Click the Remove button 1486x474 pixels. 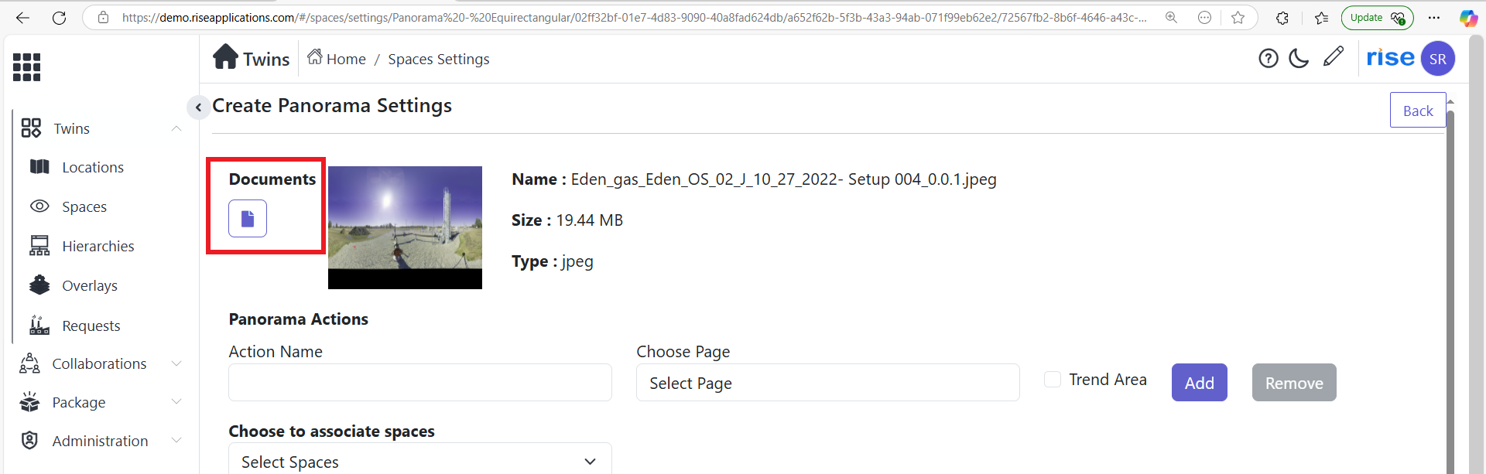click(x=1294, y=383)
